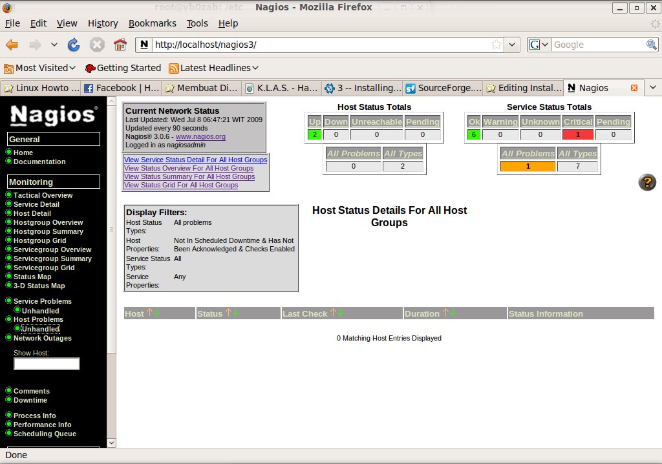662x464 pixels.
Task: Expand the Latest Headlines feed dropdown
Action: [213, 68]
